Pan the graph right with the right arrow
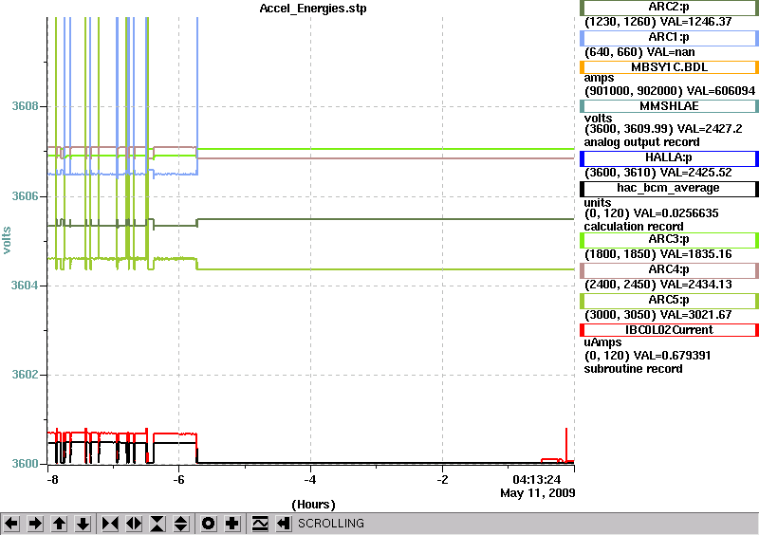Viewport: 759px width, 535px height. [x=35, y=524]
